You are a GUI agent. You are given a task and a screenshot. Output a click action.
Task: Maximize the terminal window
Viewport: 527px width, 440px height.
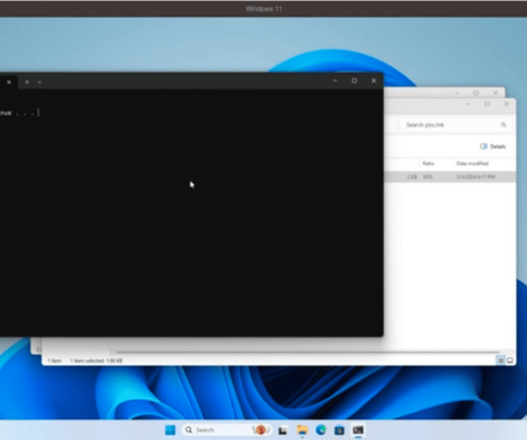(x=354, y=81)
